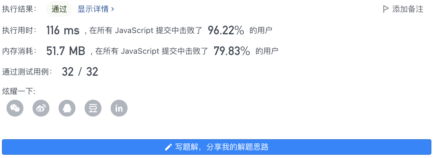Share result to Douban
The height and width of the screenshot is (158, 434).
(x=93, y=108)
